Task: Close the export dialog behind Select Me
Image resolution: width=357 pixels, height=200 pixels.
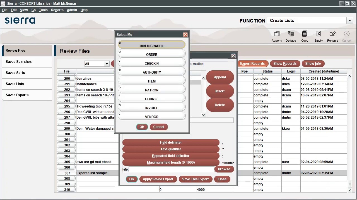Action: pos(233,56)
